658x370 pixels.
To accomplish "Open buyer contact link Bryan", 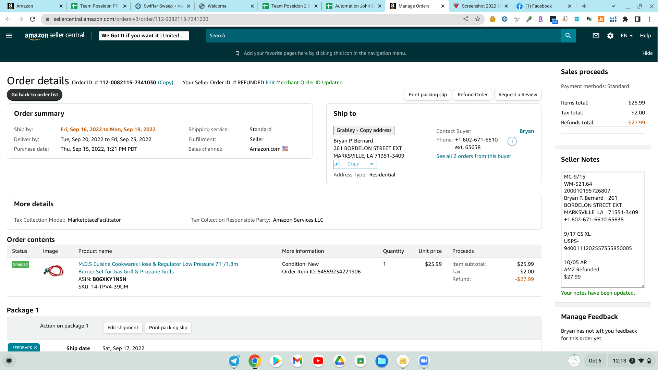I will click(527, 131).
